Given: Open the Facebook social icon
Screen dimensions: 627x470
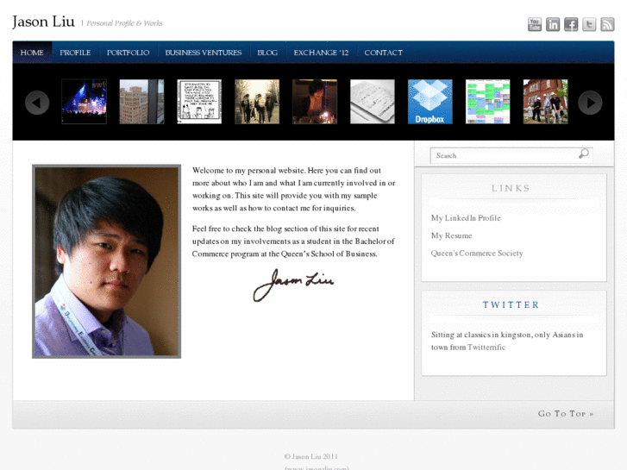Looking at the screenshot, I should pyautogui.click(x=571, y=24).
